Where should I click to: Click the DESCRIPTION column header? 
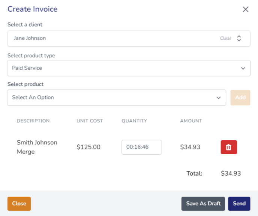33,121
